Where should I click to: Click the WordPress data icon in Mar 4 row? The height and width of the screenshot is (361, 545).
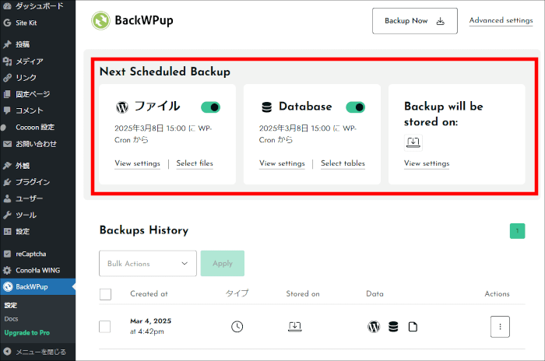(374, 327)
